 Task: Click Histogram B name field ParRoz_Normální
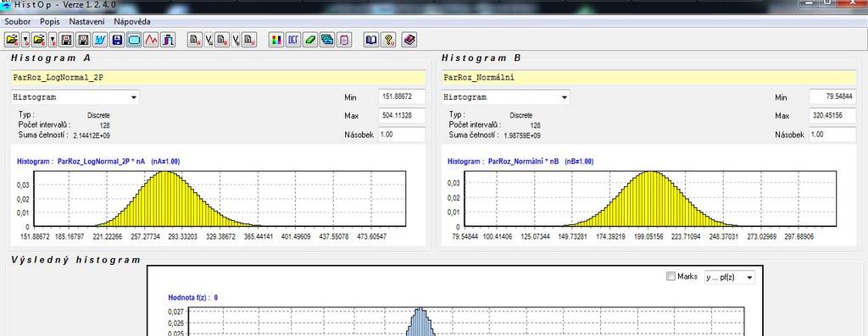[x=648, y=78]
